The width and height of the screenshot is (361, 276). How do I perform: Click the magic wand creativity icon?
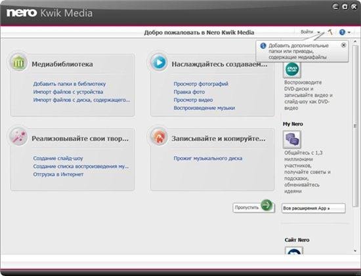18,137
